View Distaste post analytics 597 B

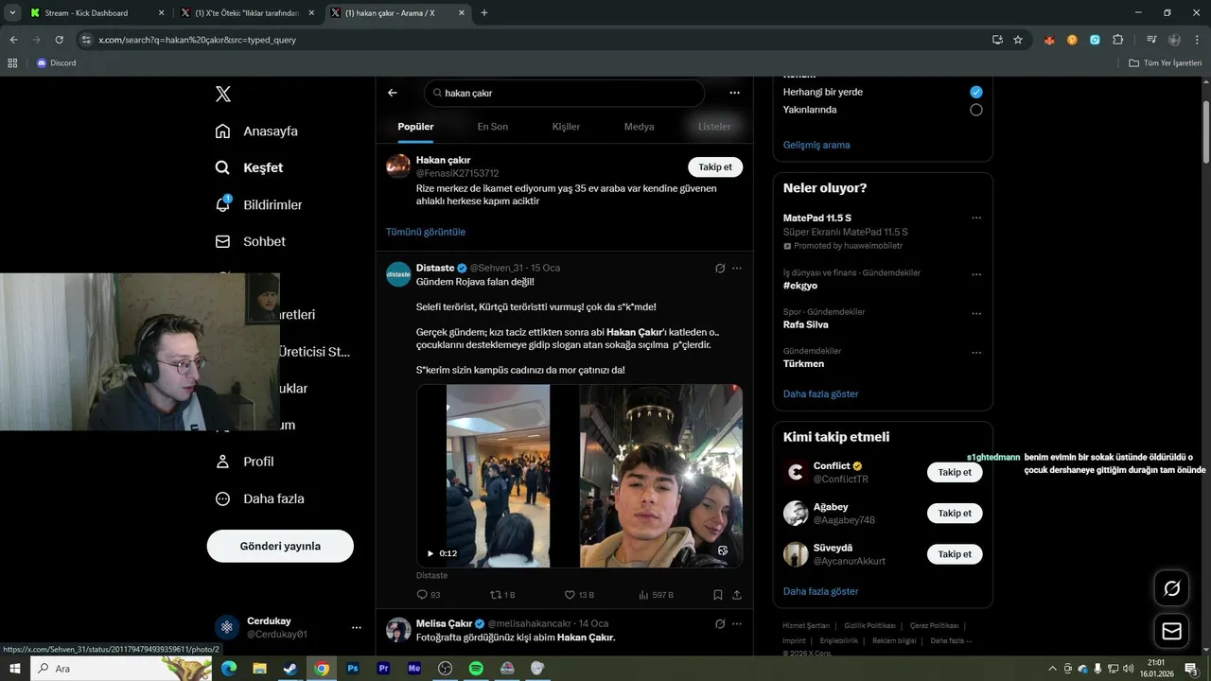656,595
